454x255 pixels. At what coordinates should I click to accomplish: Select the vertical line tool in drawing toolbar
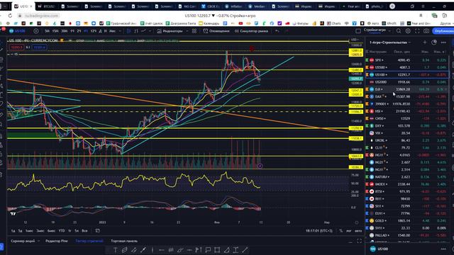pyautogui.click(x=153, y=250)
